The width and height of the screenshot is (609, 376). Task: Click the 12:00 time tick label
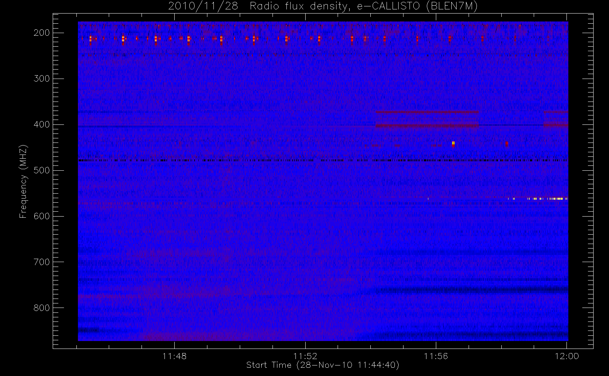tap(567, 356)
